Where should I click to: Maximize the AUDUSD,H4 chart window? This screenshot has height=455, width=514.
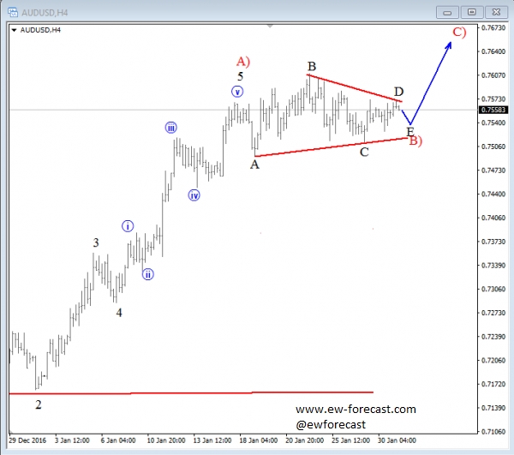click(472, 13)
